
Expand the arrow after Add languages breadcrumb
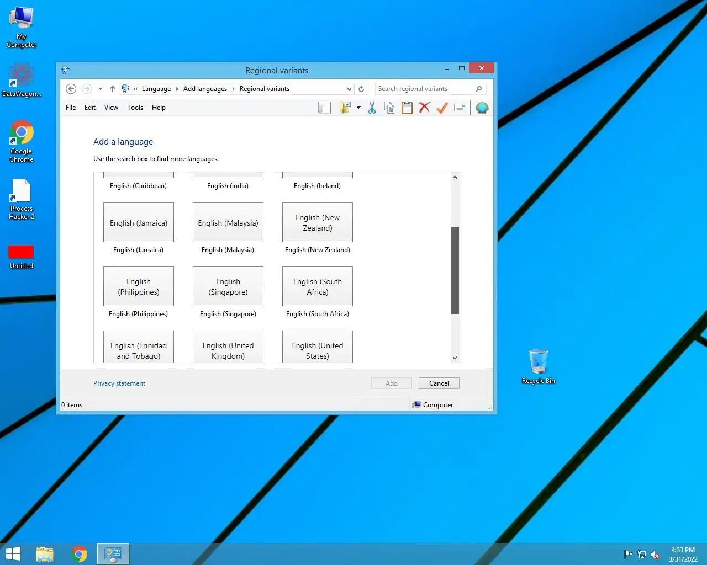point(233,89)
